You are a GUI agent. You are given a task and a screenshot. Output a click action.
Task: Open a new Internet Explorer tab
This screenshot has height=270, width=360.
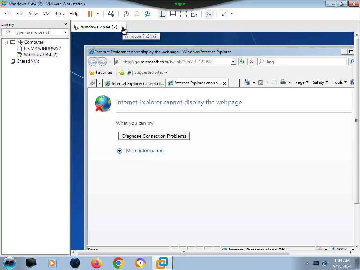233,83
